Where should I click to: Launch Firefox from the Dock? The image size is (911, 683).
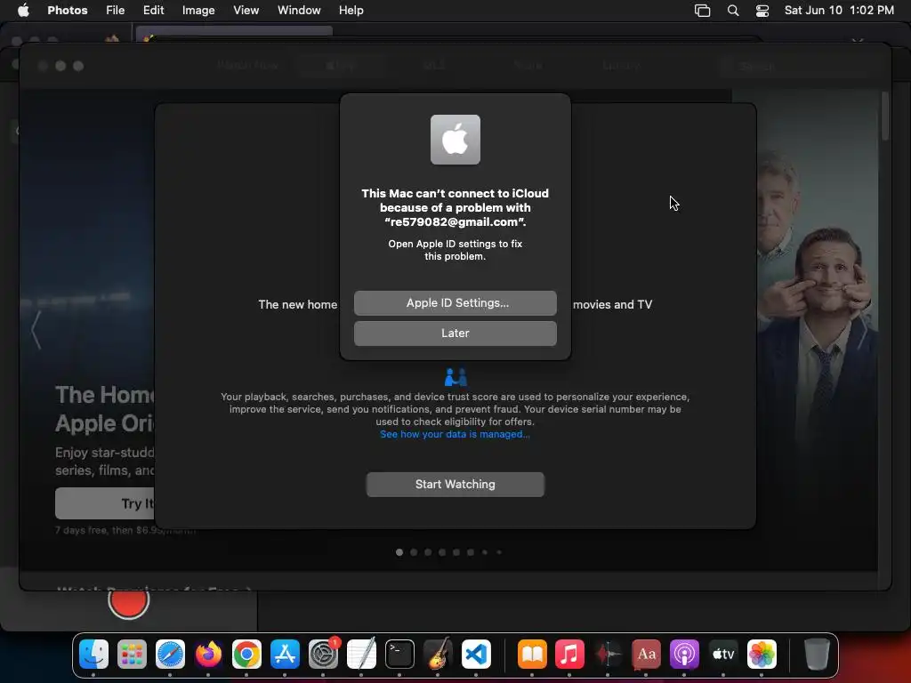208,655
